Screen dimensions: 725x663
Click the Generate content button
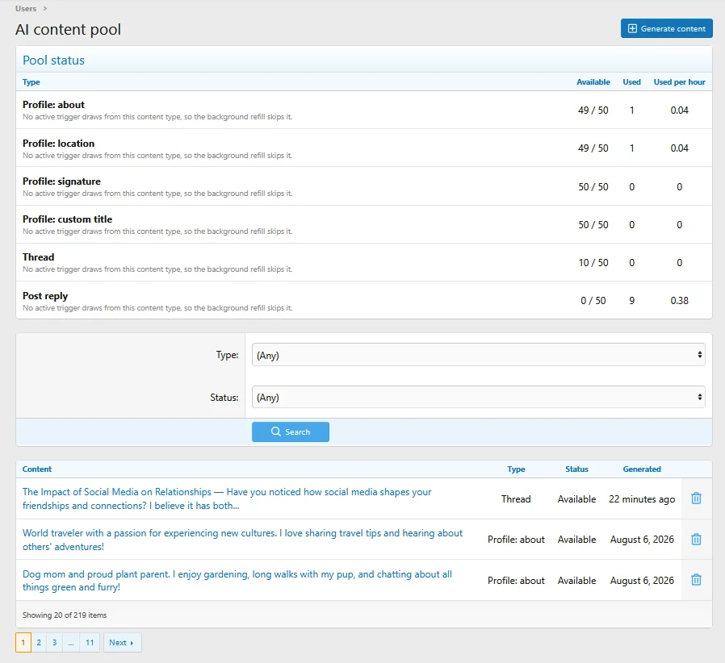[x=666, y=29]
